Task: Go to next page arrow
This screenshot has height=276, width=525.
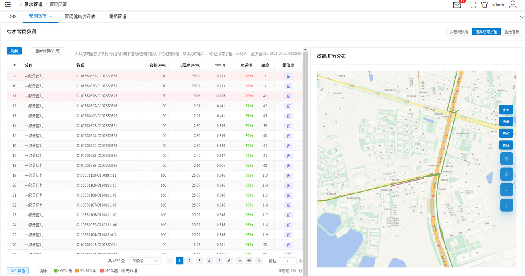Action: [259, 261]
